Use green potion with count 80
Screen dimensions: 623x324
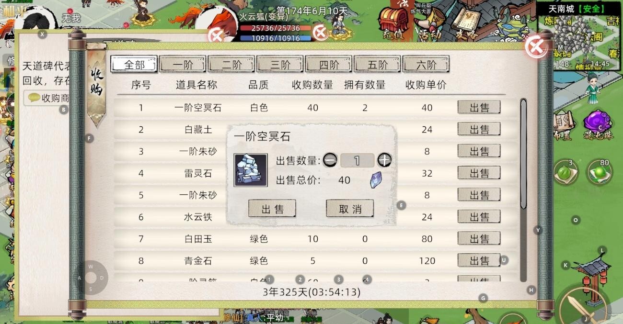click(x=599, y=172)
